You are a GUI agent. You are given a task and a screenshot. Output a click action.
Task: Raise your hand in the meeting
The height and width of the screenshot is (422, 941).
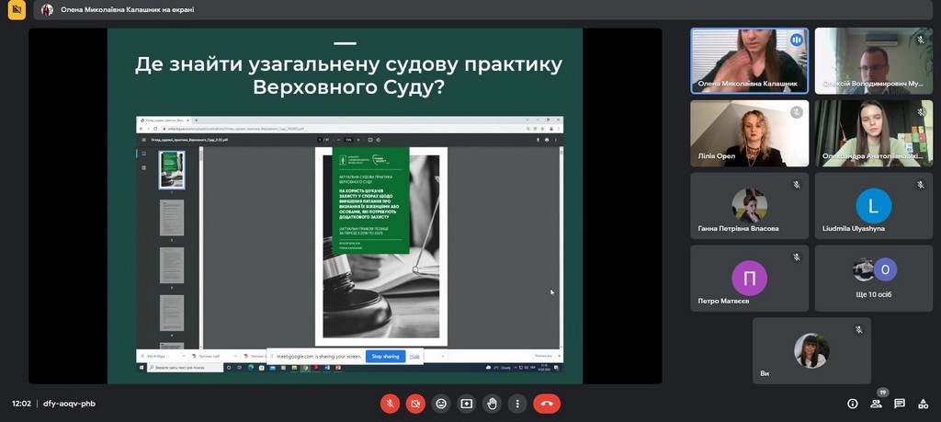pyautogui.click(x=492, y=404)
